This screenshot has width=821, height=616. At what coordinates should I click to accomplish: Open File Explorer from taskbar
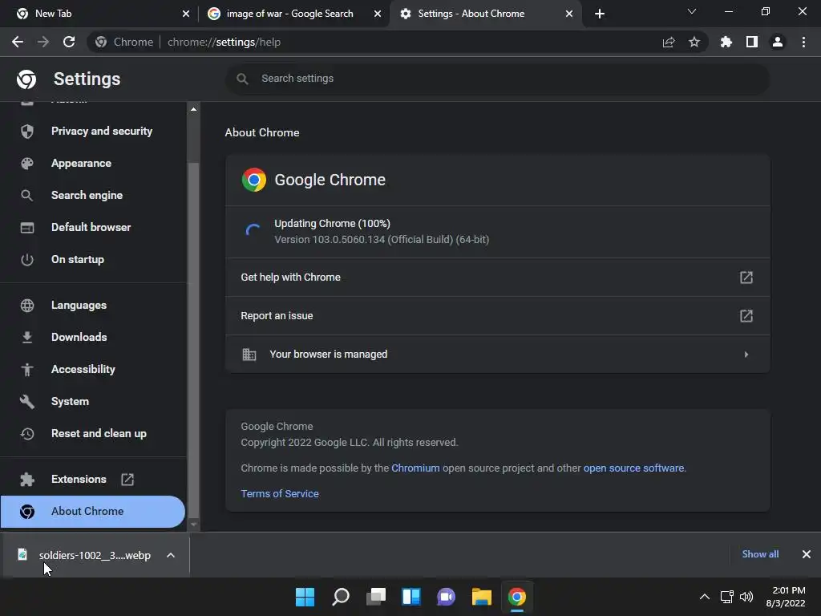tap(481, 597)
